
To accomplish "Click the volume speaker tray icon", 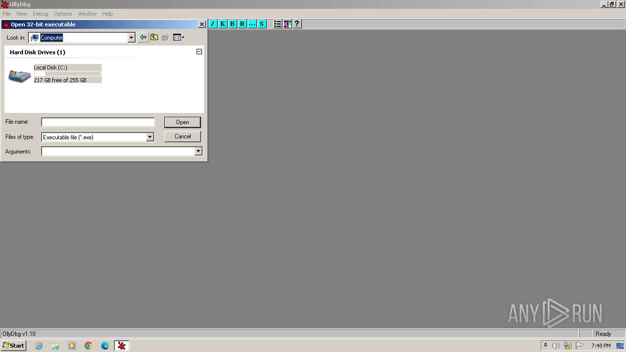I will 556,346.
